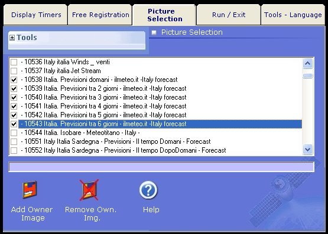Click the Add Owner Image label
This screenshot has width=328, height=234.
(32, 213)
